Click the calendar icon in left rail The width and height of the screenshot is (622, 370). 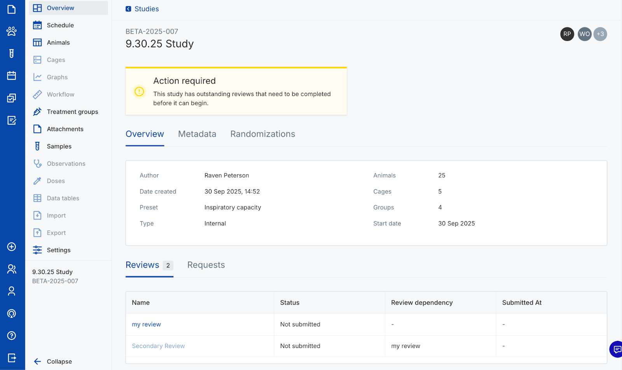[12, 75]
